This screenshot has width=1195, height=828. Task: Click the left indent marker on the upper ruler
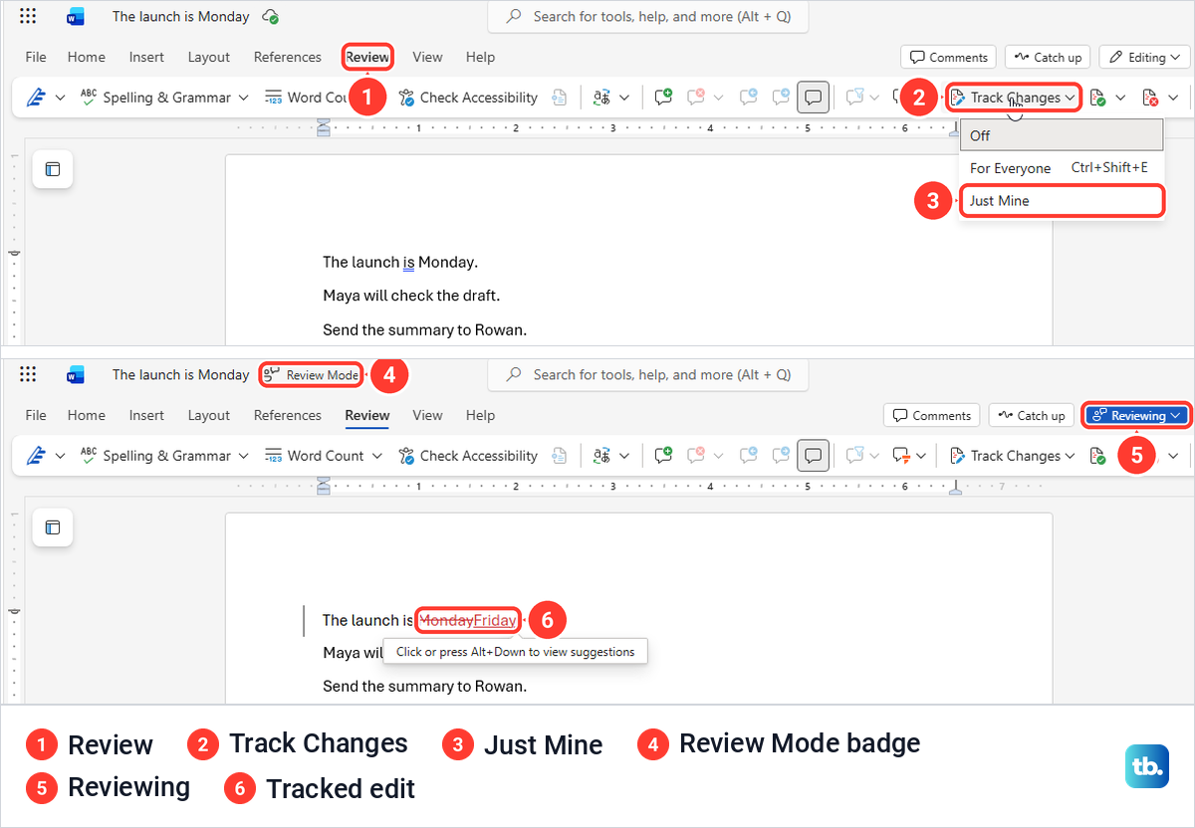323,127
